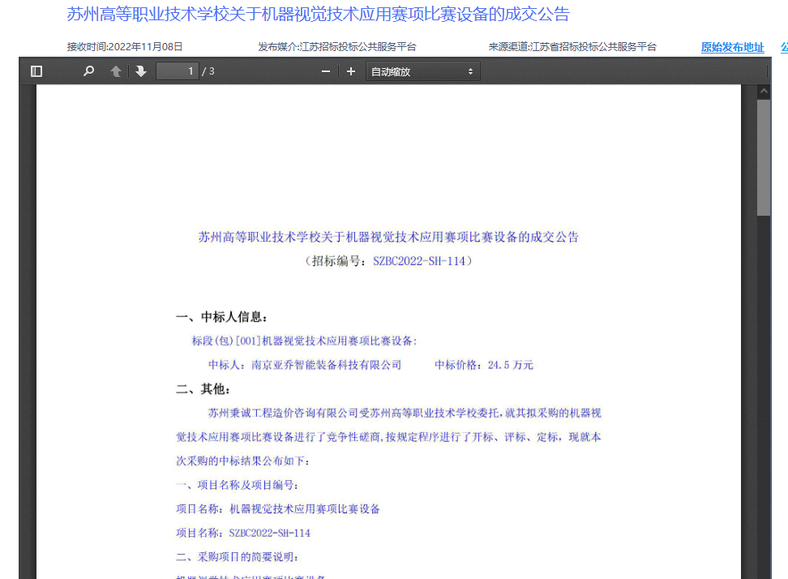Image resolution: width=788 pixels, height=579 pixels.
Task: Click the heading 一、中标人信息
Action: [x=221, y=316]
